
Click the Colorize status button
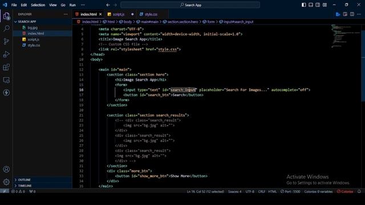click(x=345, y=191)
